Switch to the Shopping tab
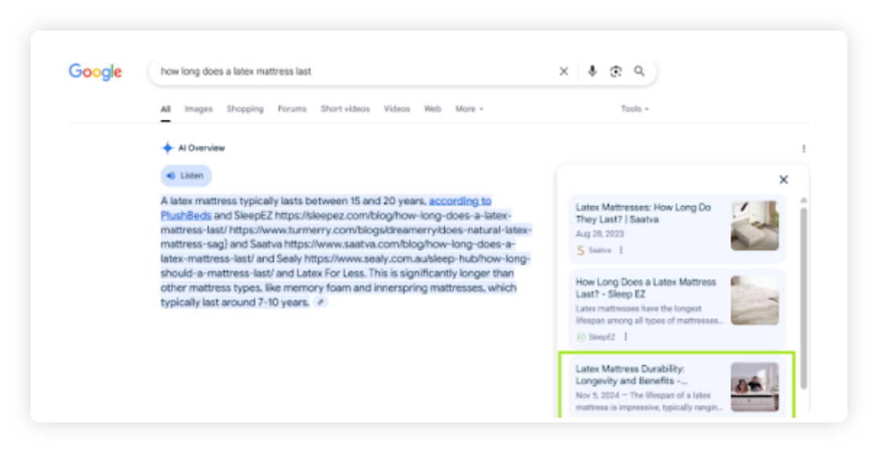The width and height of the screenshot is (878, 453). (x=245, y=109)
